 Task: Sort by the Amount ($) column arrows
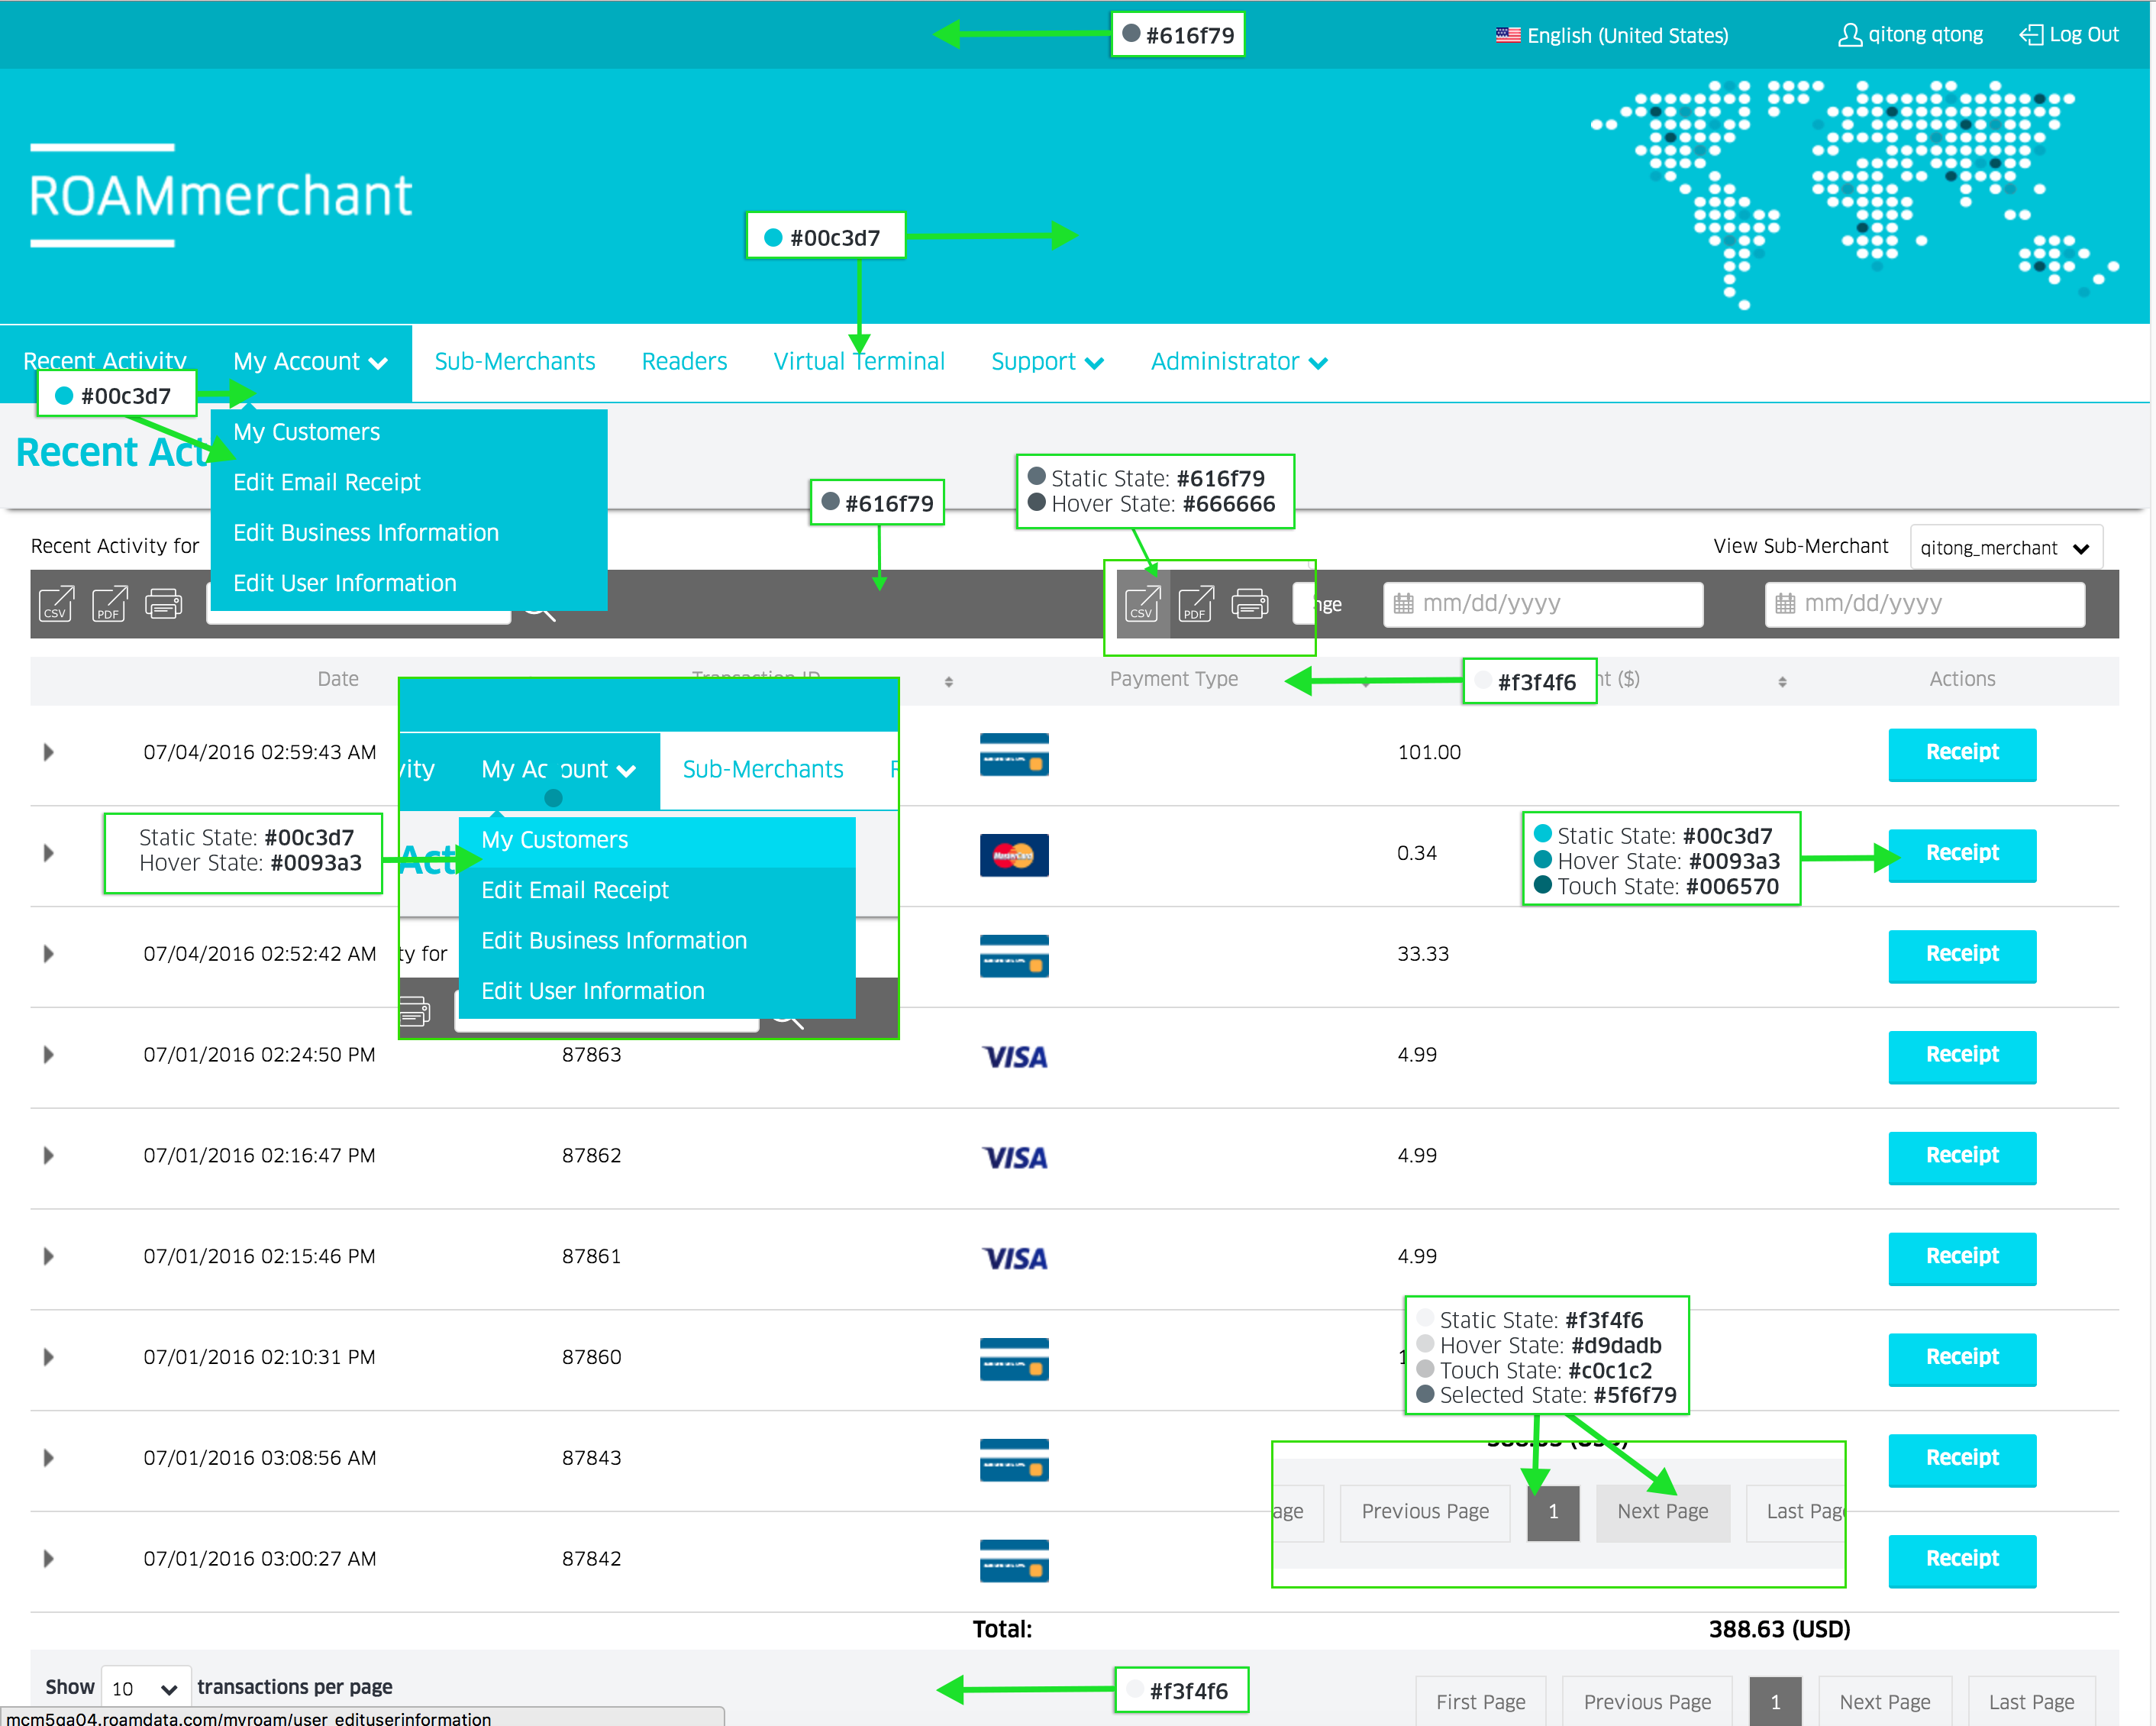point(1782,681)
